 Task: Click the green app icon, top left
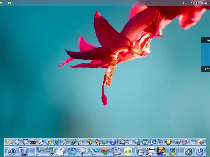pos(9,3)
